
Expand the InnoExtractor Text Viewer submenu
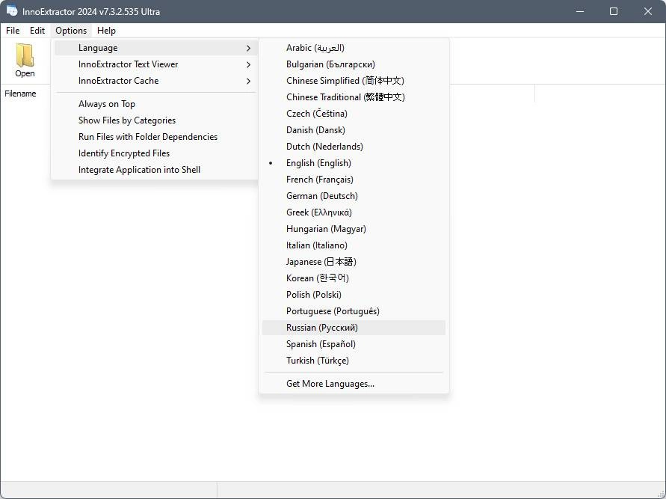155,64
